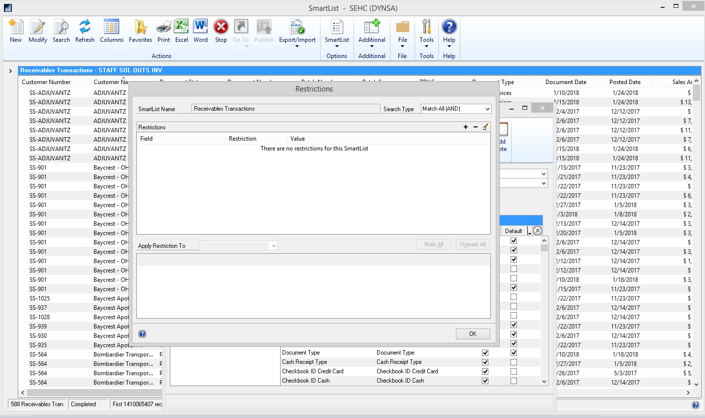Click the Modify toolbar icon
This screenshot has height=418, width=705.
pyautogui.click(x=37, y=27)
